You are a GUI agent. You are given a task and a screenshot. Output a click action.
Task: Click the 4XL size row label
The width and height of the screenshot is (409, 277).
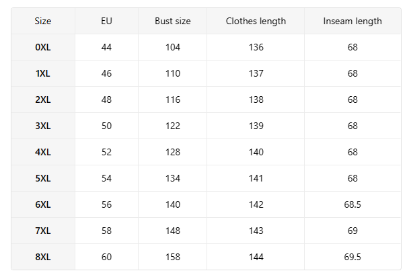tap(43, 152)
